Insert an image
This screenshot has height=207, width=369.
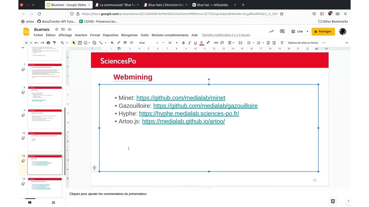tap(86, 43)
